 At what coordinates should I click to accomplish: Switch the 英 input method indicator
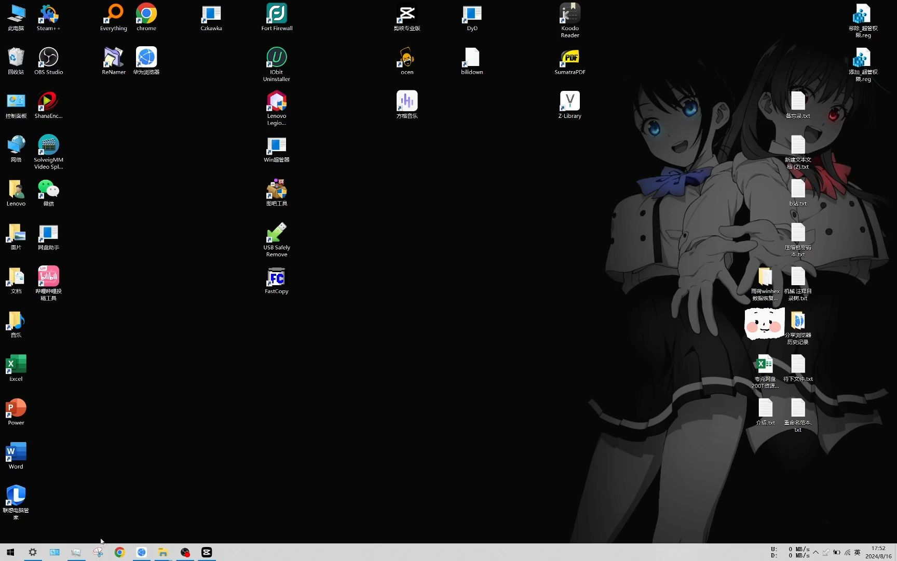click(x=858, y=552)
